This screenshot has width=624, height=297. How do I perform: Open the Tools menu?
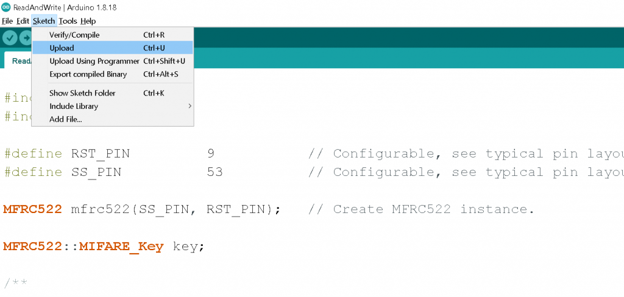pyautogui.click(x=68, y=21)
